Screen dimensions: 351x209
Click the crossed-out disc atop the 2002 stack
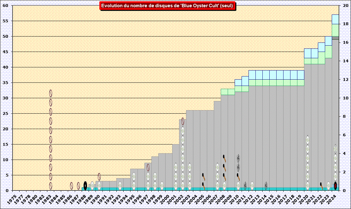[183, 121]
